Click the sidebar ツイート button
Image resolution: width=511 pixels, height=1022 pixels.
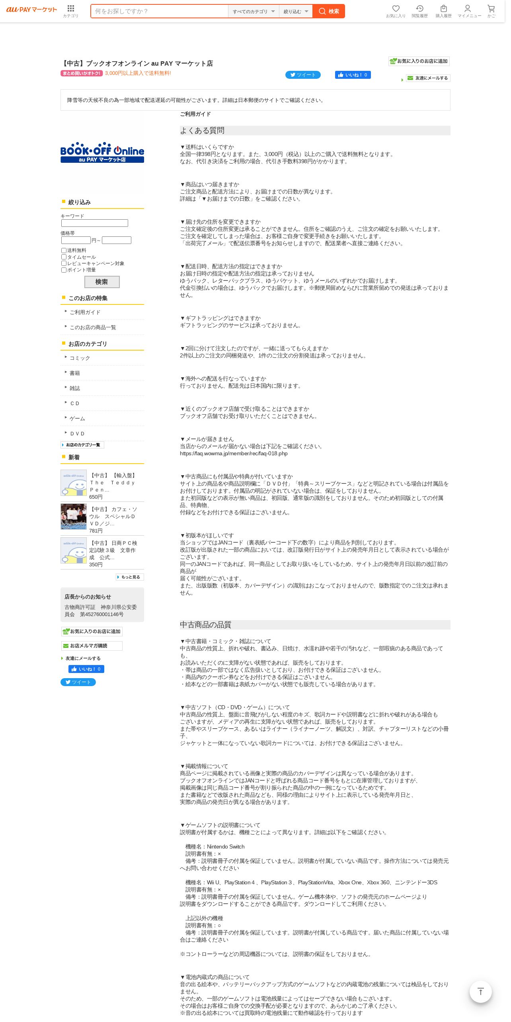point(78,682)
